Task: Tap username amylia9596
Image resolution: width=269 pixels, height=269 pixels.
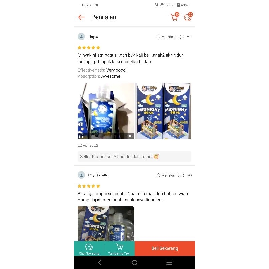Action: click(97, 175)
